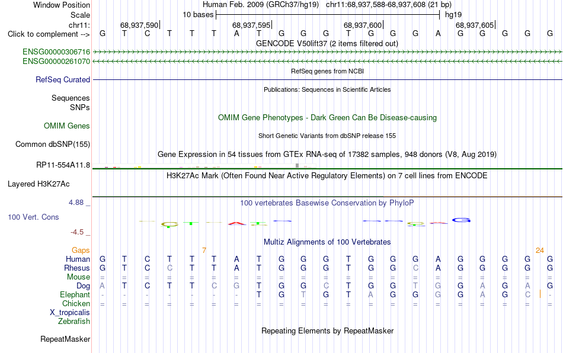Click the 4.88 PhyloP upper limit value

(76, 203)
